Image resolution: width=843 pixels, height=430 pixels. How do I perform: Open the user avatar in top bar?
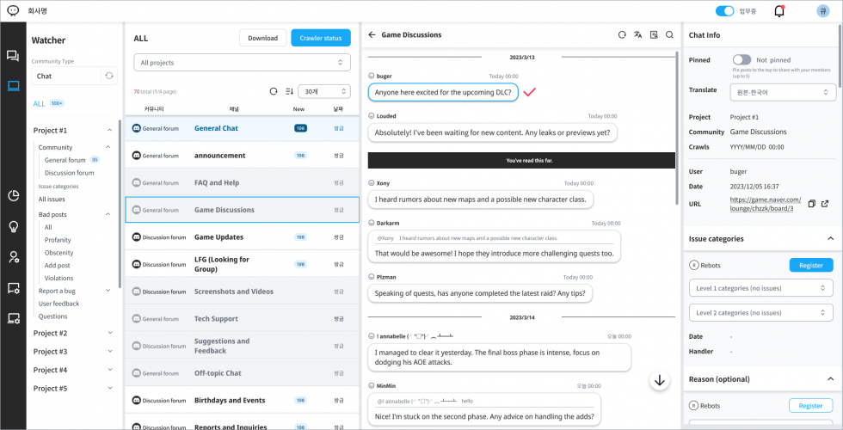pyautogui.click(x=822, y=10)
